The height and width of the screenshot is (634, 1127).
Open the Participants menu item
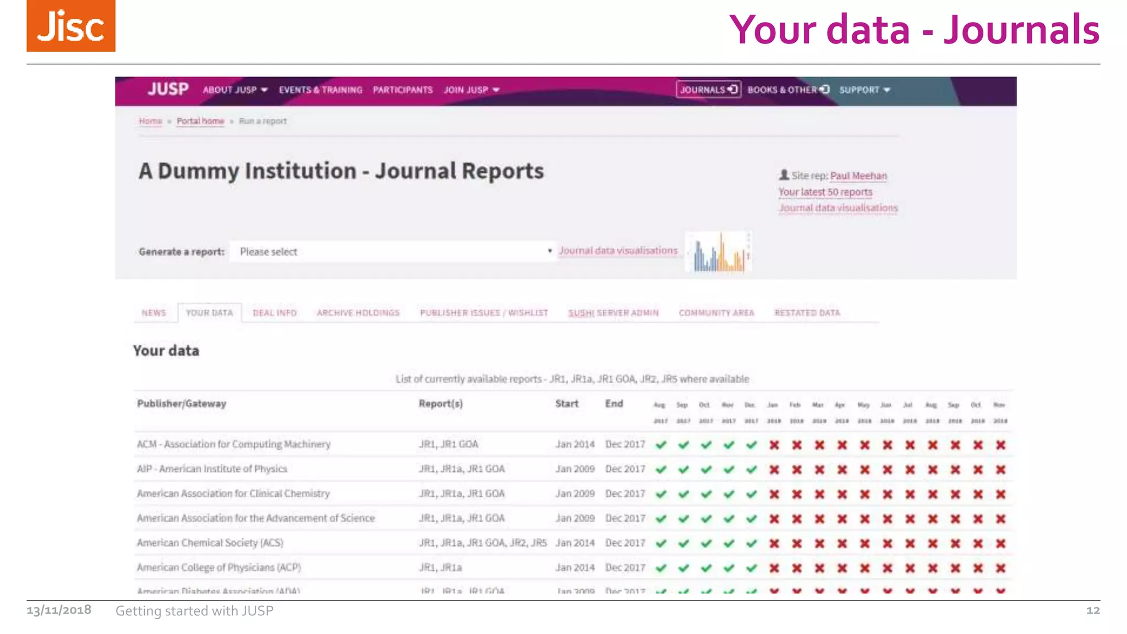point(403,90)
